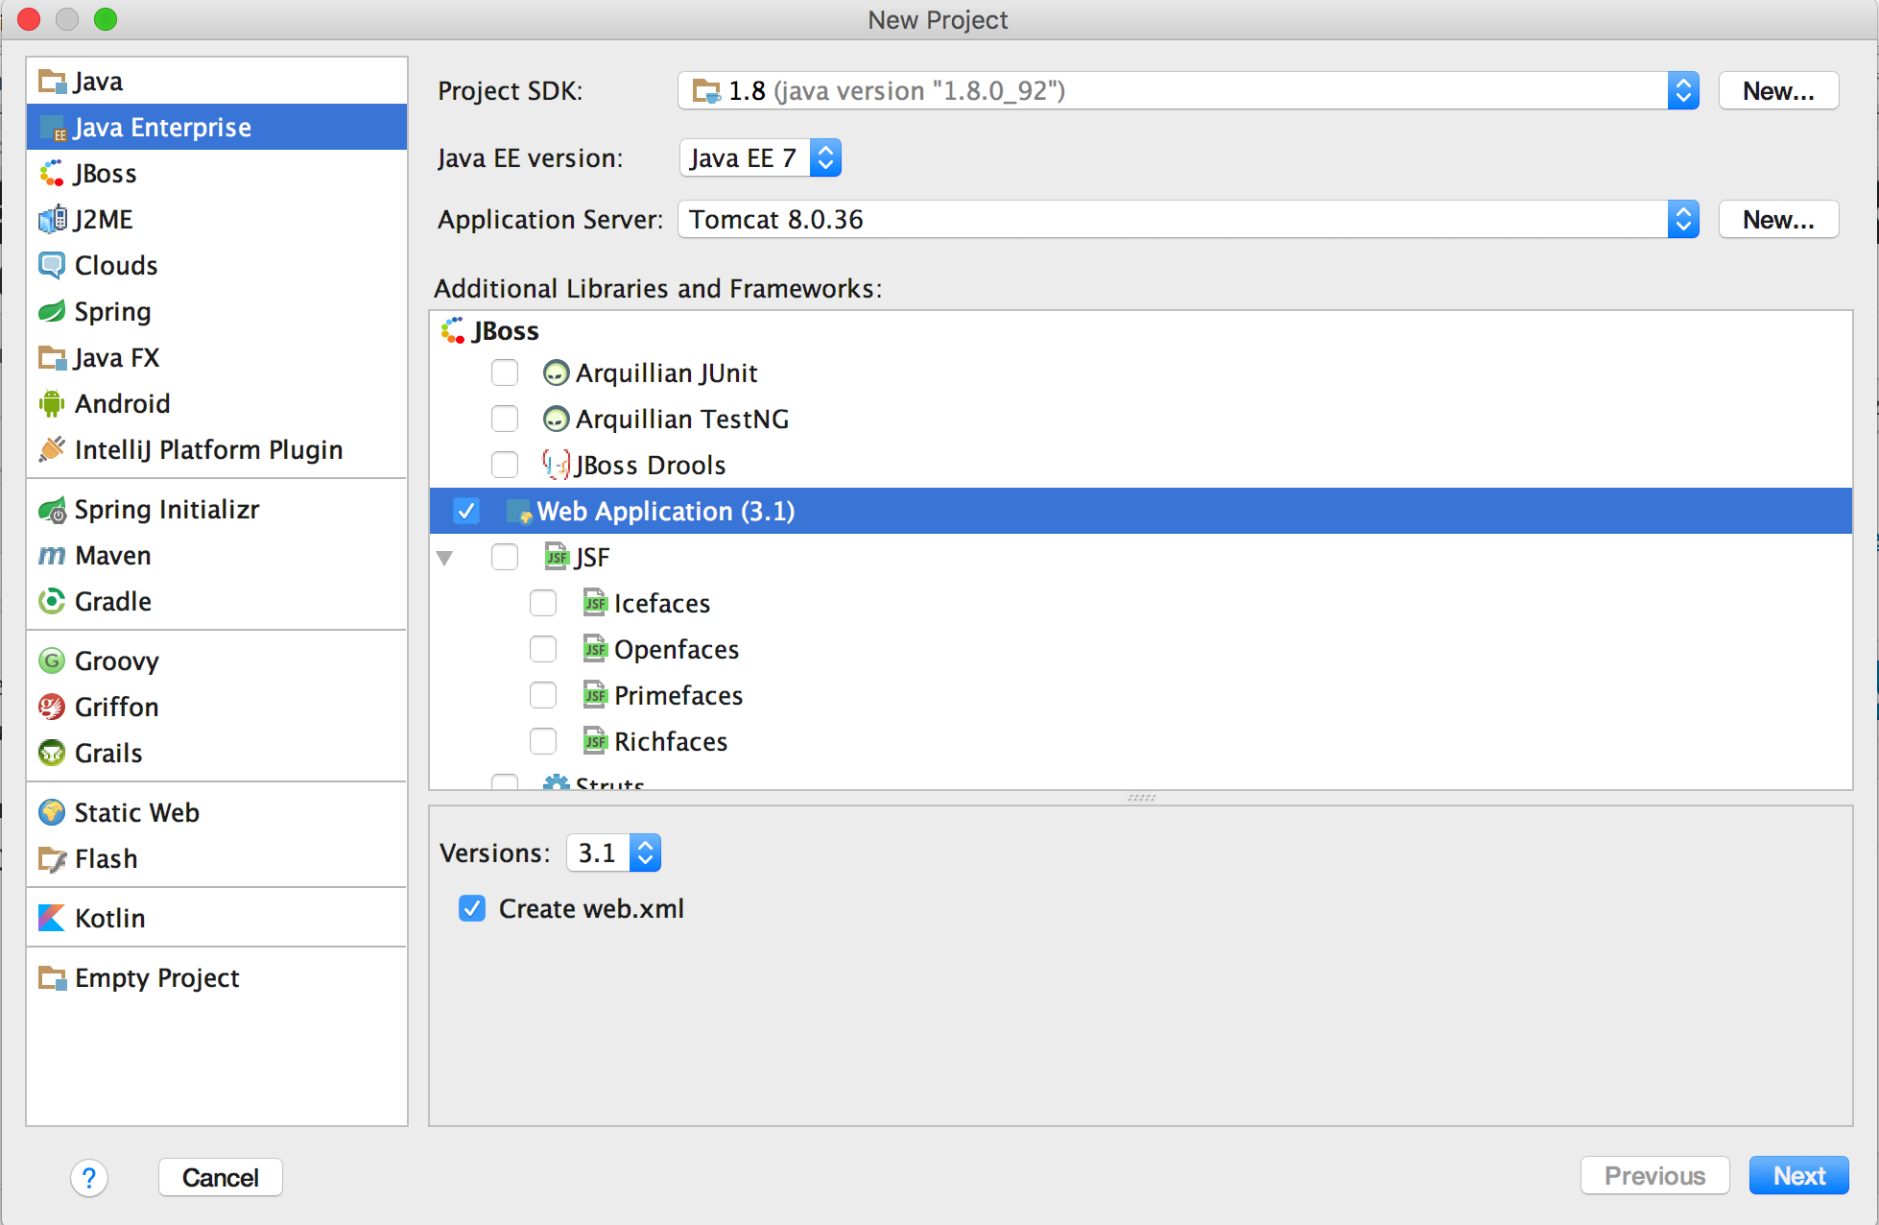
Task: Click the Clouds icon
Action: (52, 266)
